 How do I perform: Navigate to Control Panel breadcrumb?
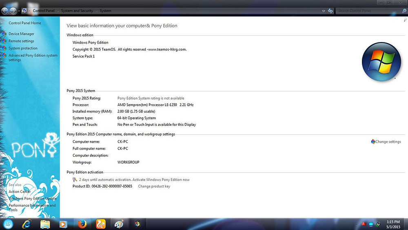[44, 11]
